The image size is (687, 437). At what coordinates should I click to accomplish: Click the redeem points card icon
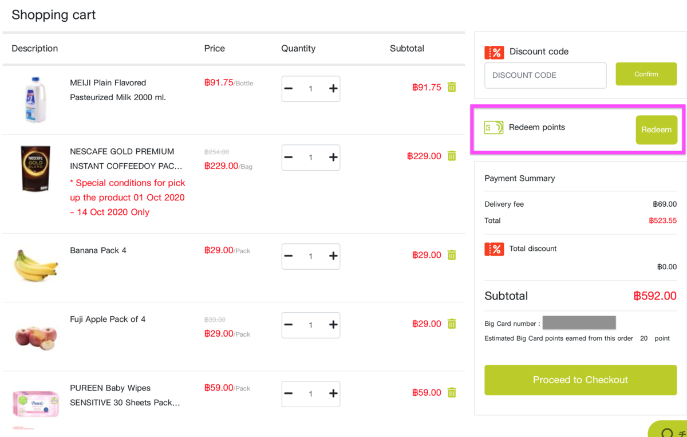[x=493, y=127]
